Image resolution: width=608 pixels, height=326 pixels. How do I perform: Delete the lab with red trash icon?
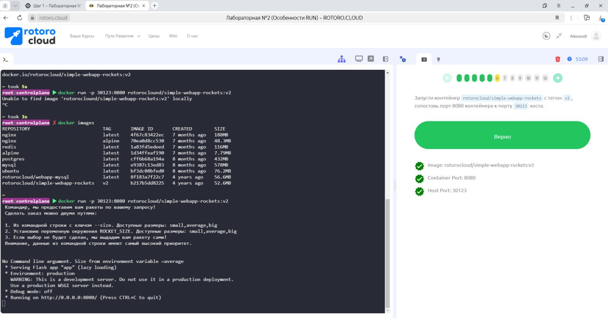(x=558, y=59)
